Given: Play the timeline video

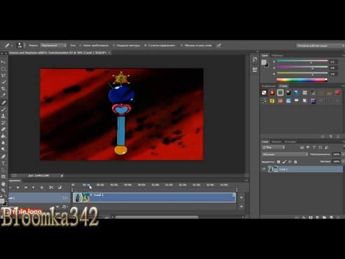Looking at the screenshot, I should 18,187.
